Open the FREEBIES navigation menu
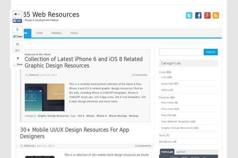 pos(56,33)
